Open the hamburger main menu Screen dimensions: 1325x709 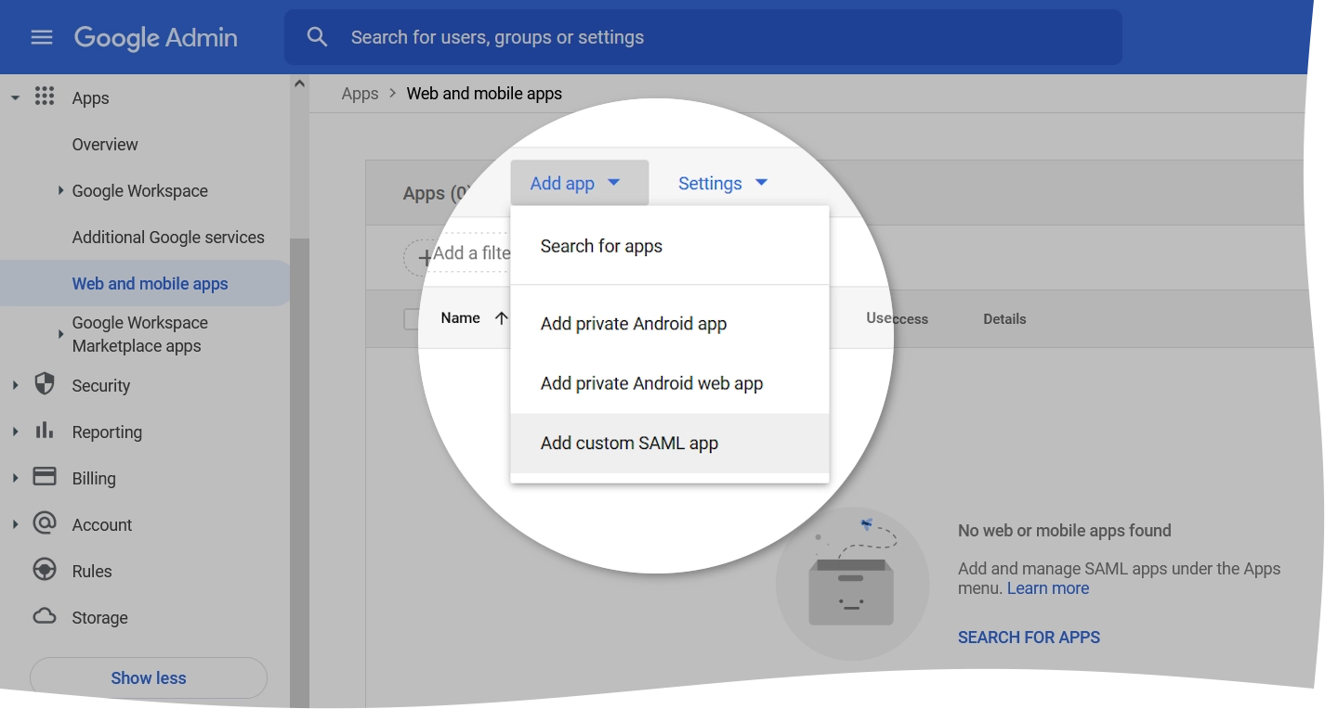[42, 37]
